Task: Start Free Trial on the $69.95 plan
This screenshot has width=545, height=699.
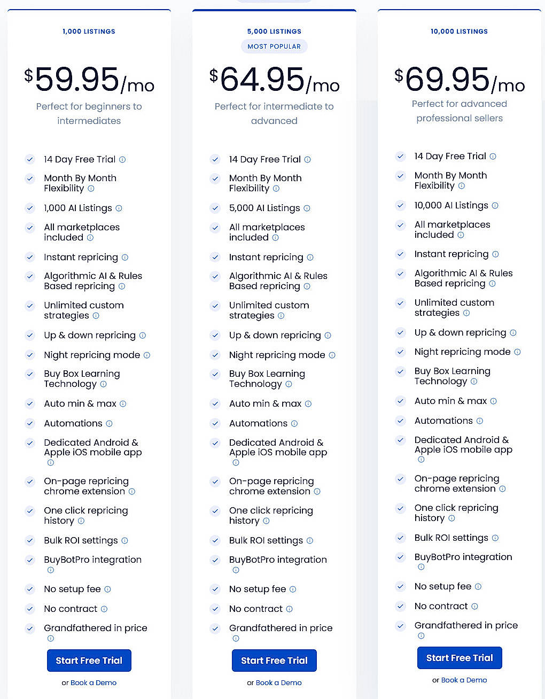Action: (460, 658)
